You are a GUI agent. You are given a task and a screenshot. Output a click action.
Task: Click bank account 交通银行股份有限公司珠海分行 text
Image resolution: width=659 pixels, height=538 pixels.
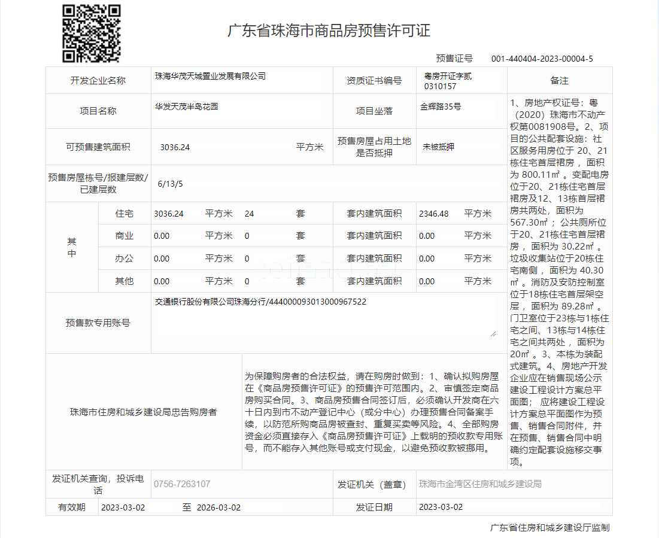(x=210, y=302)
